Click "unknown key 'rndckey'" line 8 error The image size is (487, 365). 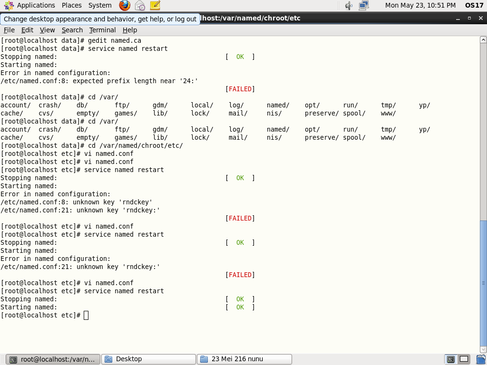77,202
